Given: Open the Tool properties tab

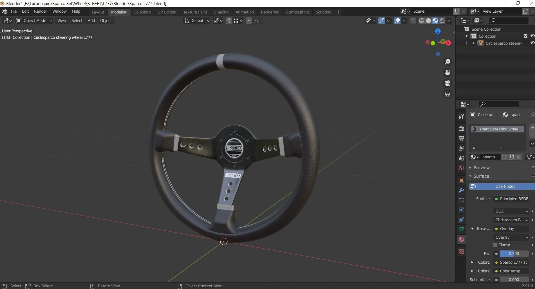Looking at the screenshot, I should click(x=461, y=116).
